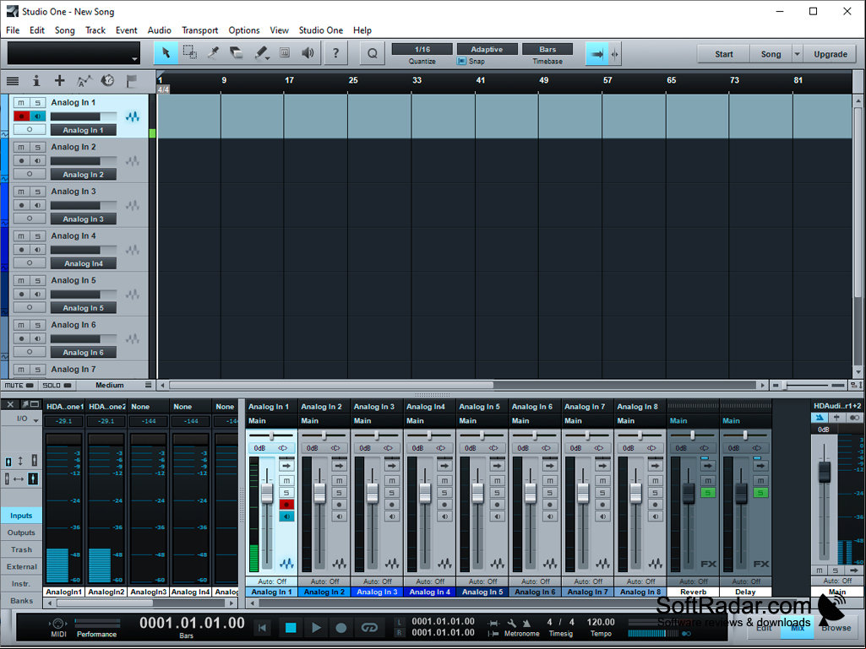Screen dimensions: 866x649
Task: Select the Mute tool
Action: (285, 53)
